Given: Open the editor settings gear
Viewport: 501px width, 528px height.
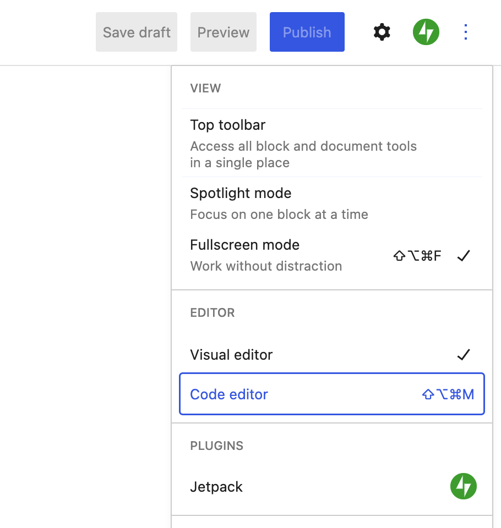Looking at the screenshot, I should [x=382, y=32].
